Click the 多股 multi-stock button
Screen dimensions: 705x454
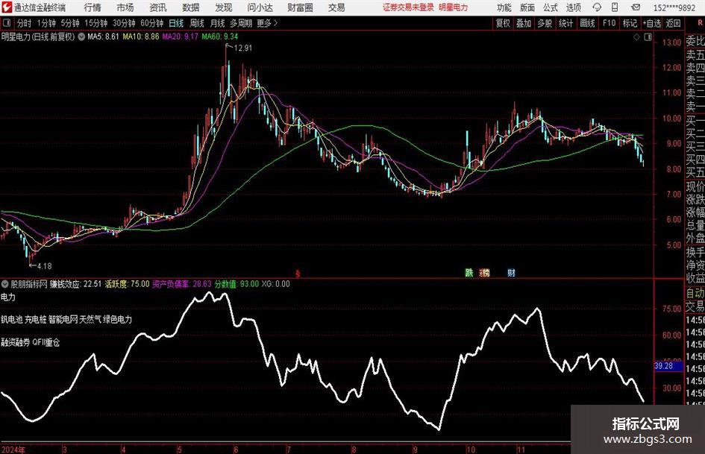(545, 23)
